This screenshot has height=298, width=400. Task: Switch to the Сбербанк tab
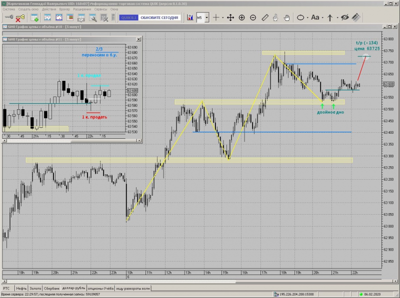(52, 289)
